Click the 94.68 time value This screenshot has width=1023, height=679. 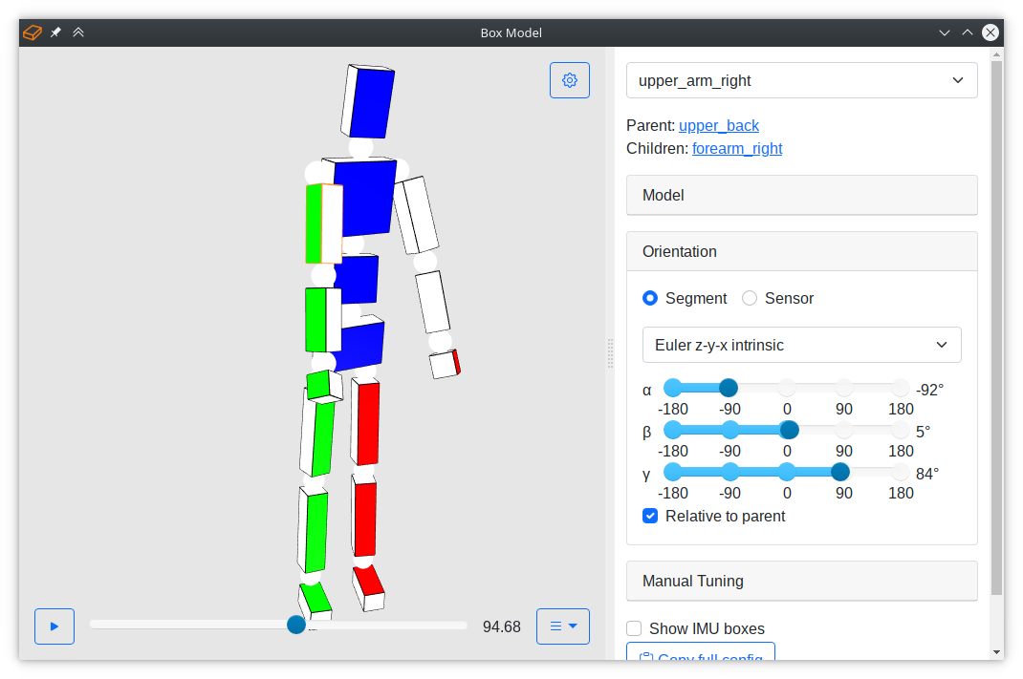[501, 626]
